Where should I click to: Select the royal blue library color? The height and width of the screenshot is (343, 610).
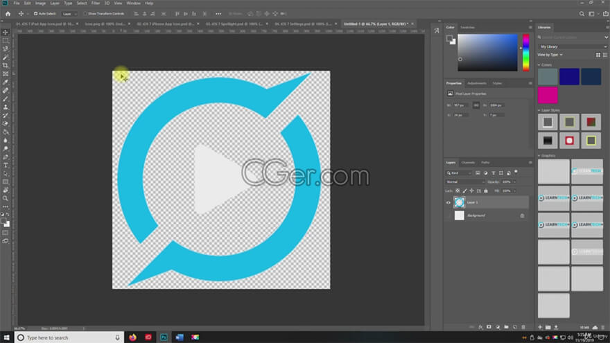tap(570, 77)
